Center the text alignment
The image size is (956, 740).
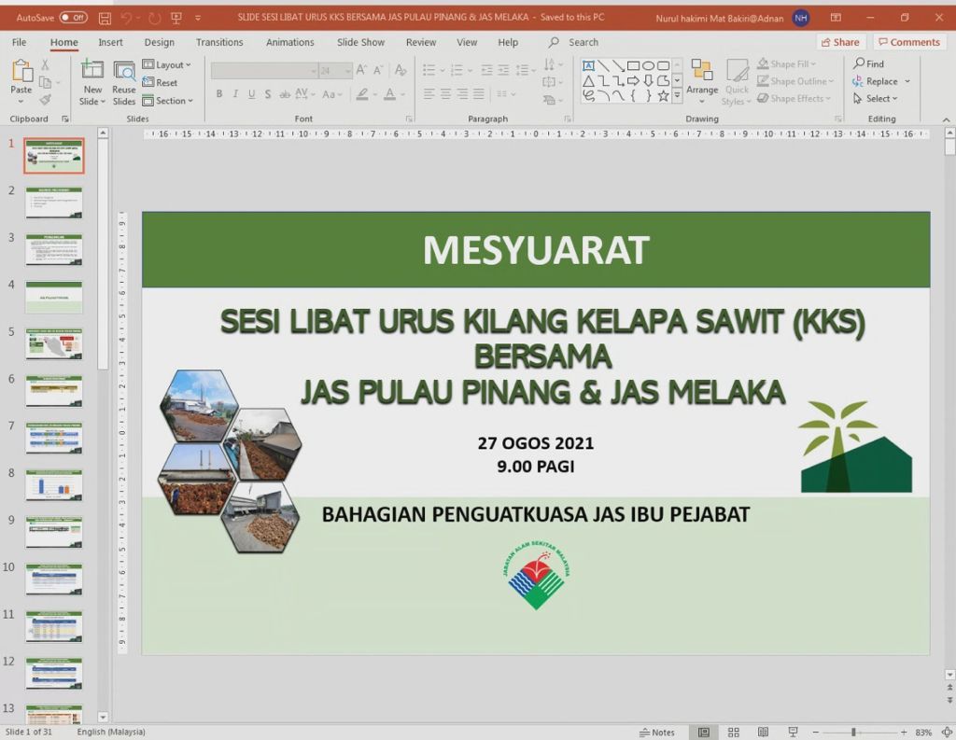point(445,94)
